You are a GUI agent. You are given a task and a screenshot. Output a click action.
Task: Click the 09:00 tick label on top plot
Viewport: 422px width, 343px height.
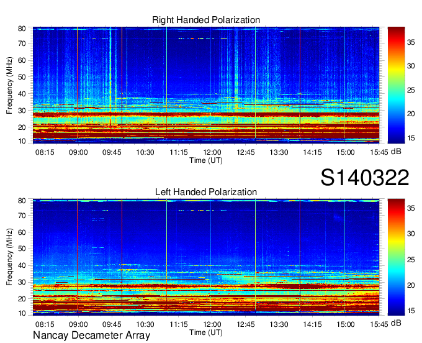pyautogui.click(x=78, y=152)
